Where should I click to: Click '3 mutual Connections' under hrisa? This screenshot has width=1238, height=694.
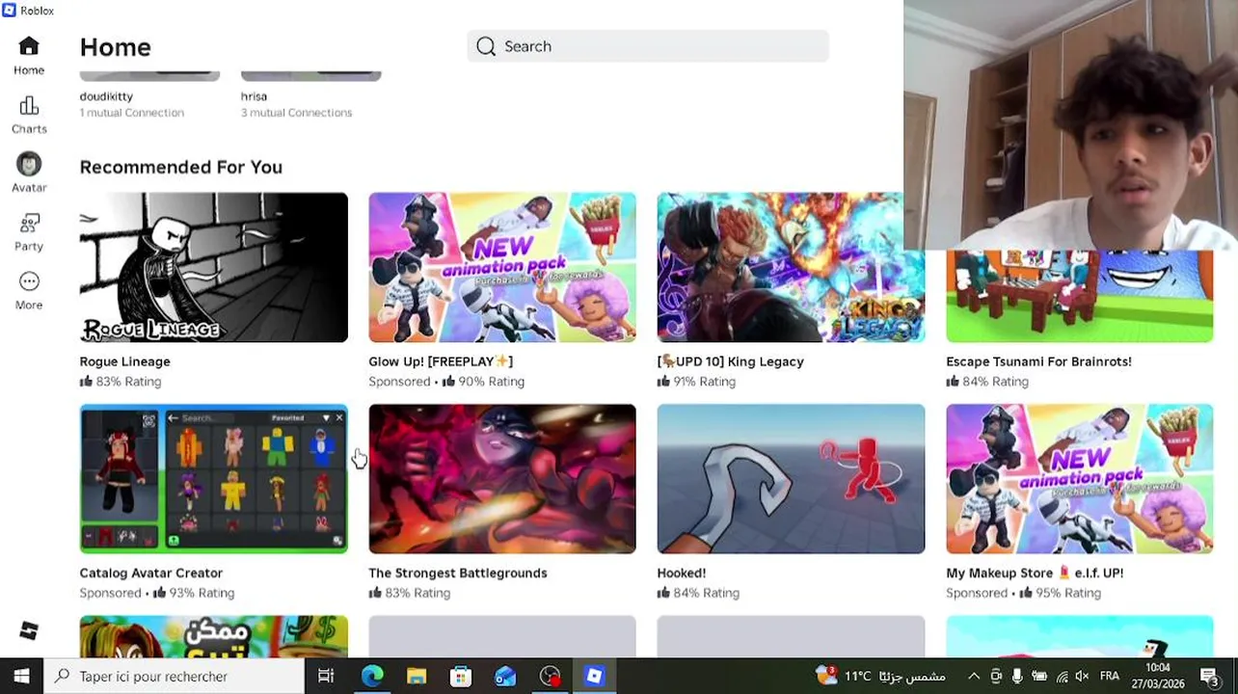point(297,113)
